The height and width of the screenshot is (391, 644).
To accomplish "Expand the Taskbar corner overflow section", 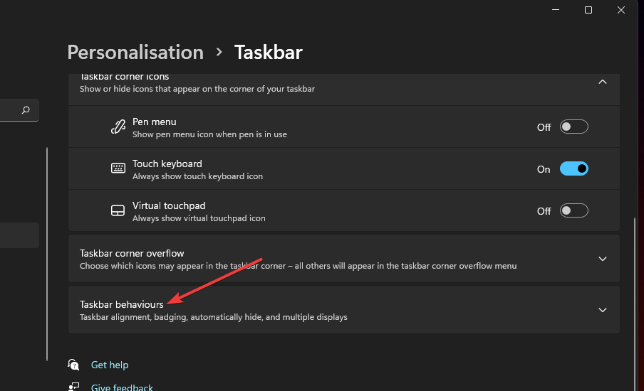I will (603, 259).
